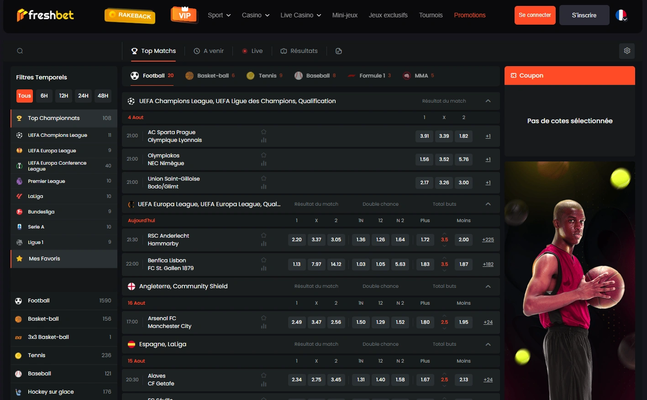
Task: Show statistics for RSC Anderlecht vs Hammarby
Action: [264, 244]
